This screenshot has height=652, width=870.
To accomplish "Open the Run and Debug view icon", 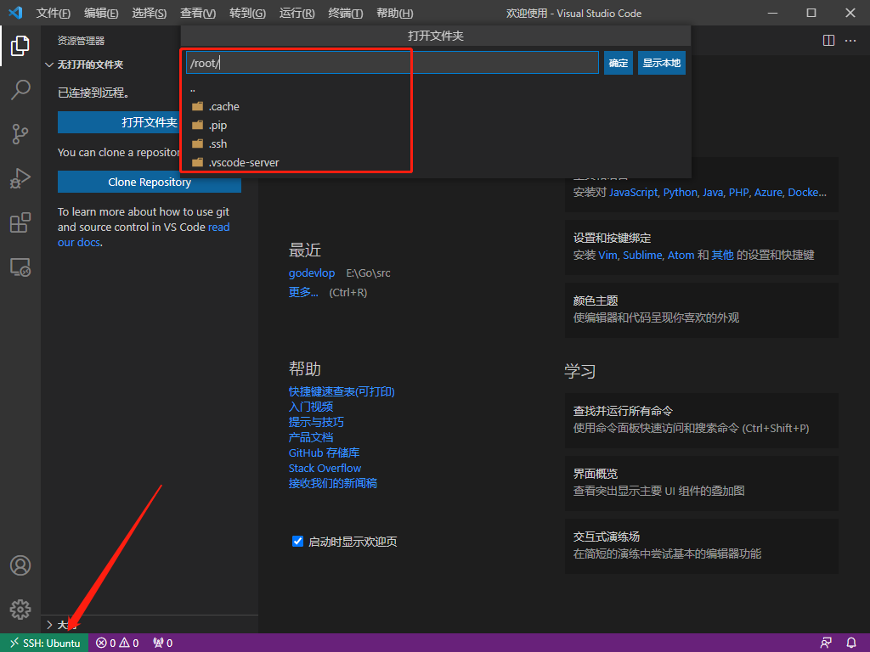I will coord(20,178).
